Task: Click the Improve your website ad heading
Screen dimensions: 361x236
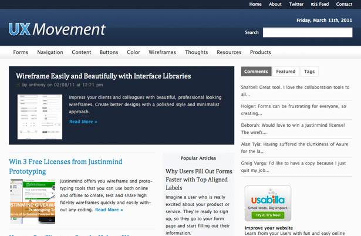Action: pyautogui.click(x=269, y=228)
